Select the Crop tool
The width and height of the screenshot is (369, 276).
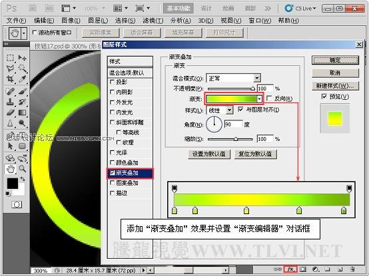pos(10,79)
